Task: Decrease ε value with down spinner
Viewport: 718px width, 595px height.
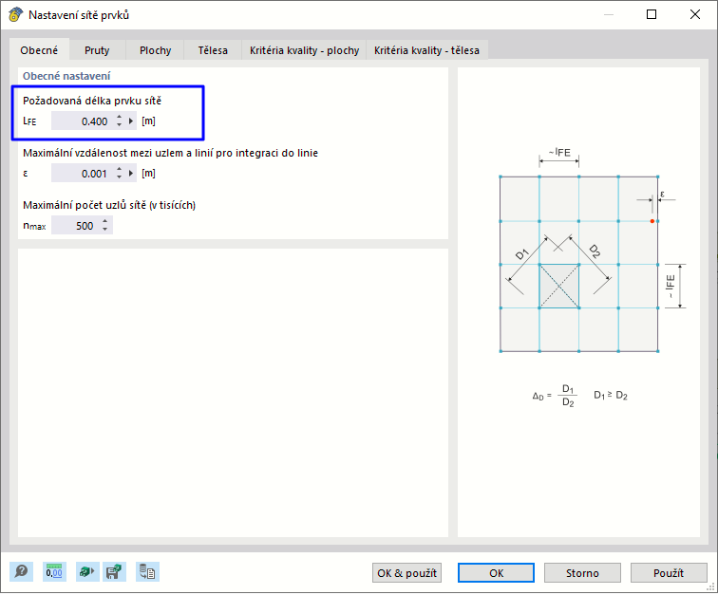Action: pos(119,177)
